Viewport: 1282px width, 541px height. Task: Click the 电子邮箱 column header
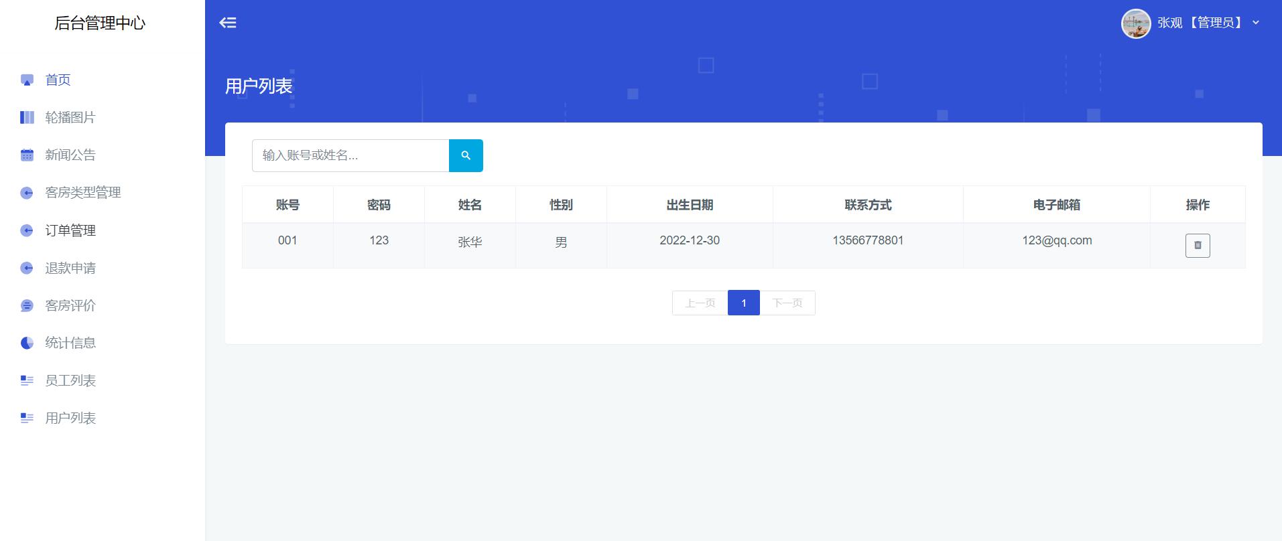pos(1057,205)
